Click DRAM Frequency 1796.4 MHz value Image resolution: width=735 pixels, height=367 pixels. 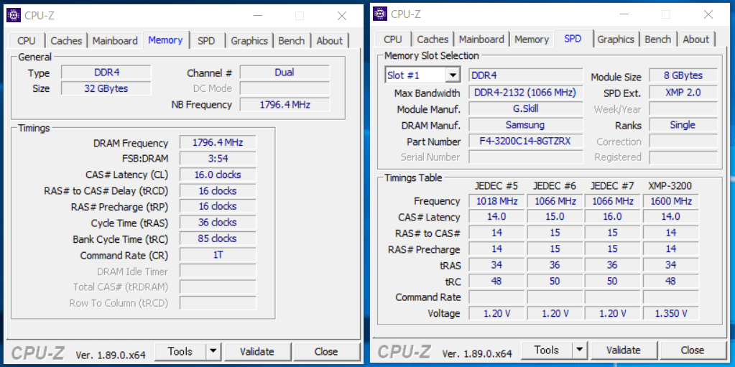(x=218, y=142)
